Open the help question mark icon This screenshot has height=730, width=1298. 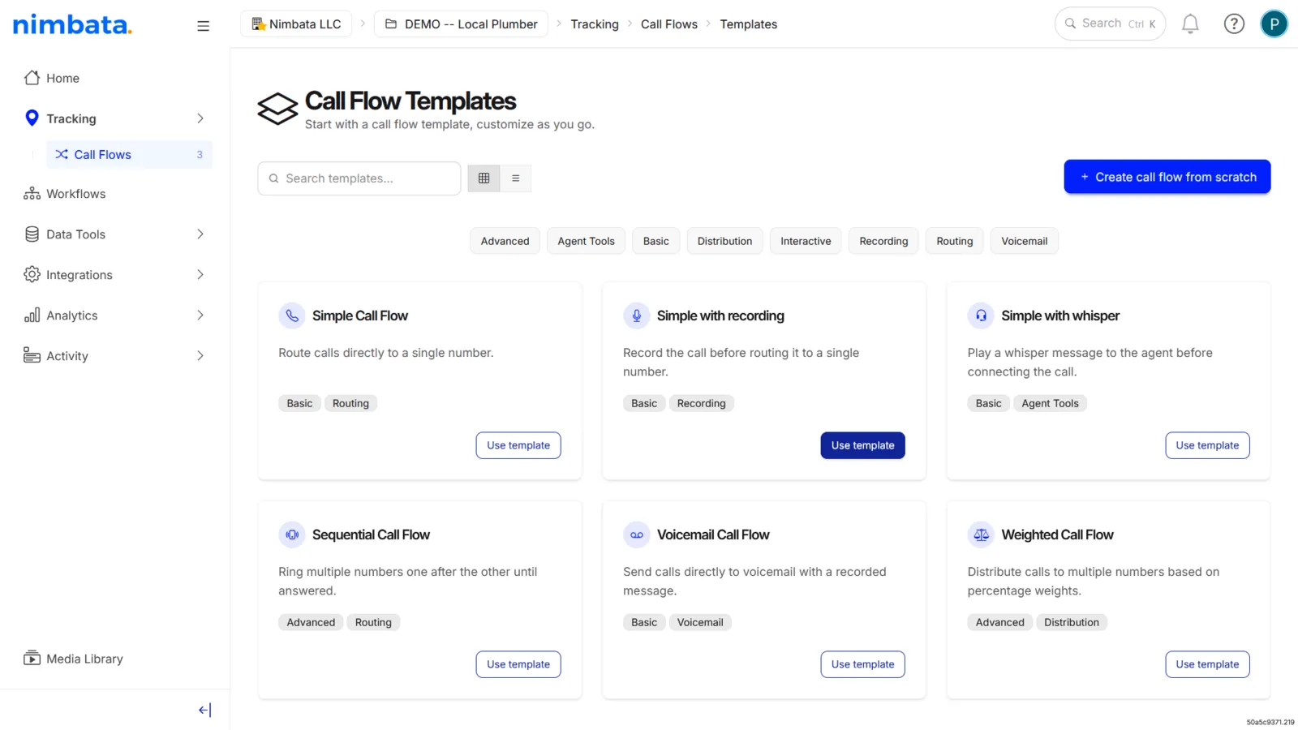[1234, 24]
